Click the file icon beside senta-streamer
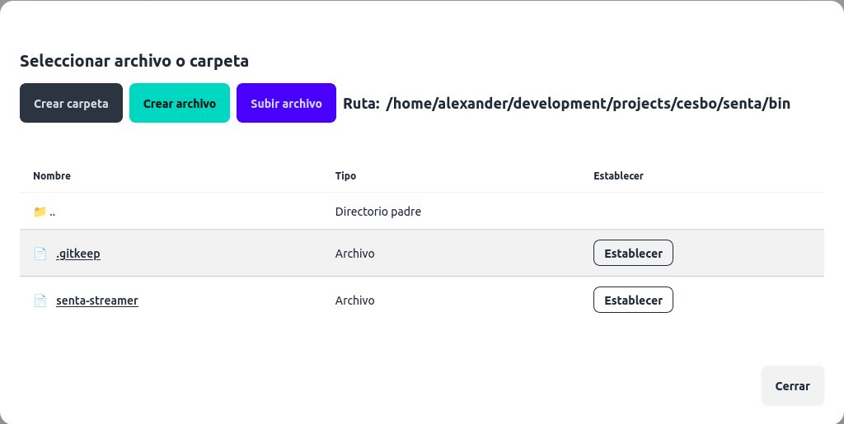Image resolution: width=844 pixels, height=424 pixels. coord(40,301)
